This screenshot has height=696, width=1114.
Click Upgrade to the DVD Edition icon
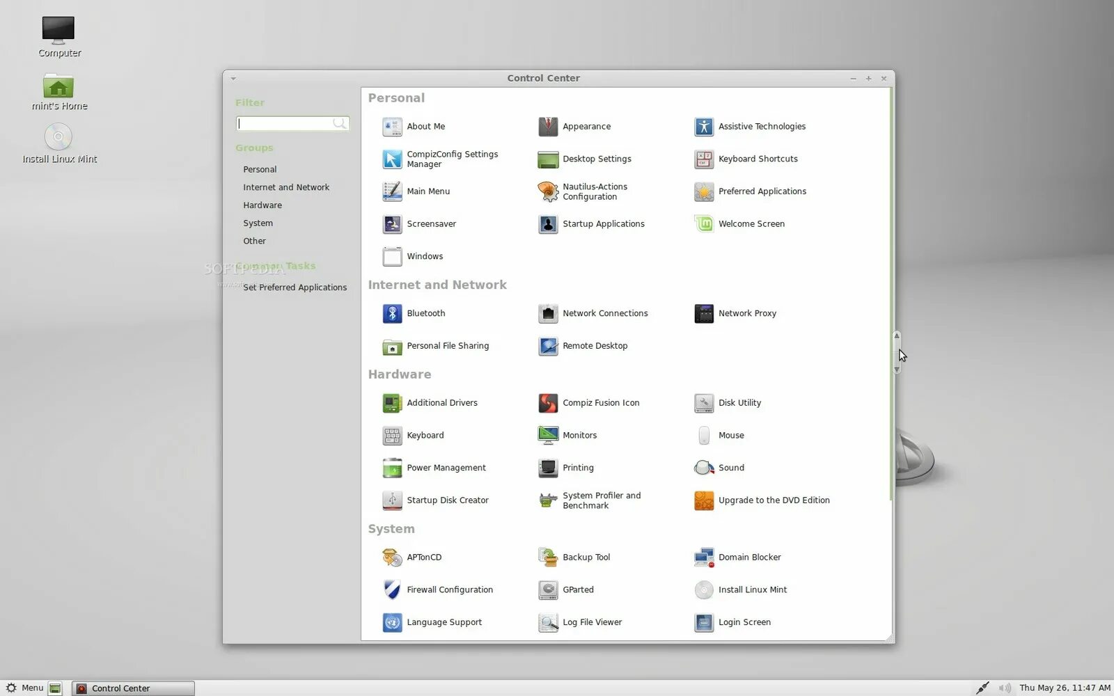click(x=704, y=500)
